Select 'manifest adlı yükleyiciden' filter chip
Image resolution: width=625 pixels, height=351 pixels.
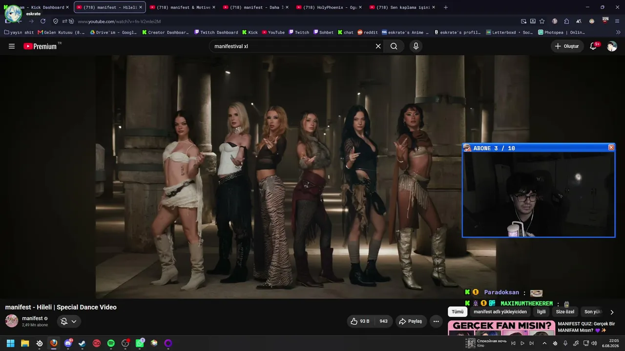coord(500,312)
